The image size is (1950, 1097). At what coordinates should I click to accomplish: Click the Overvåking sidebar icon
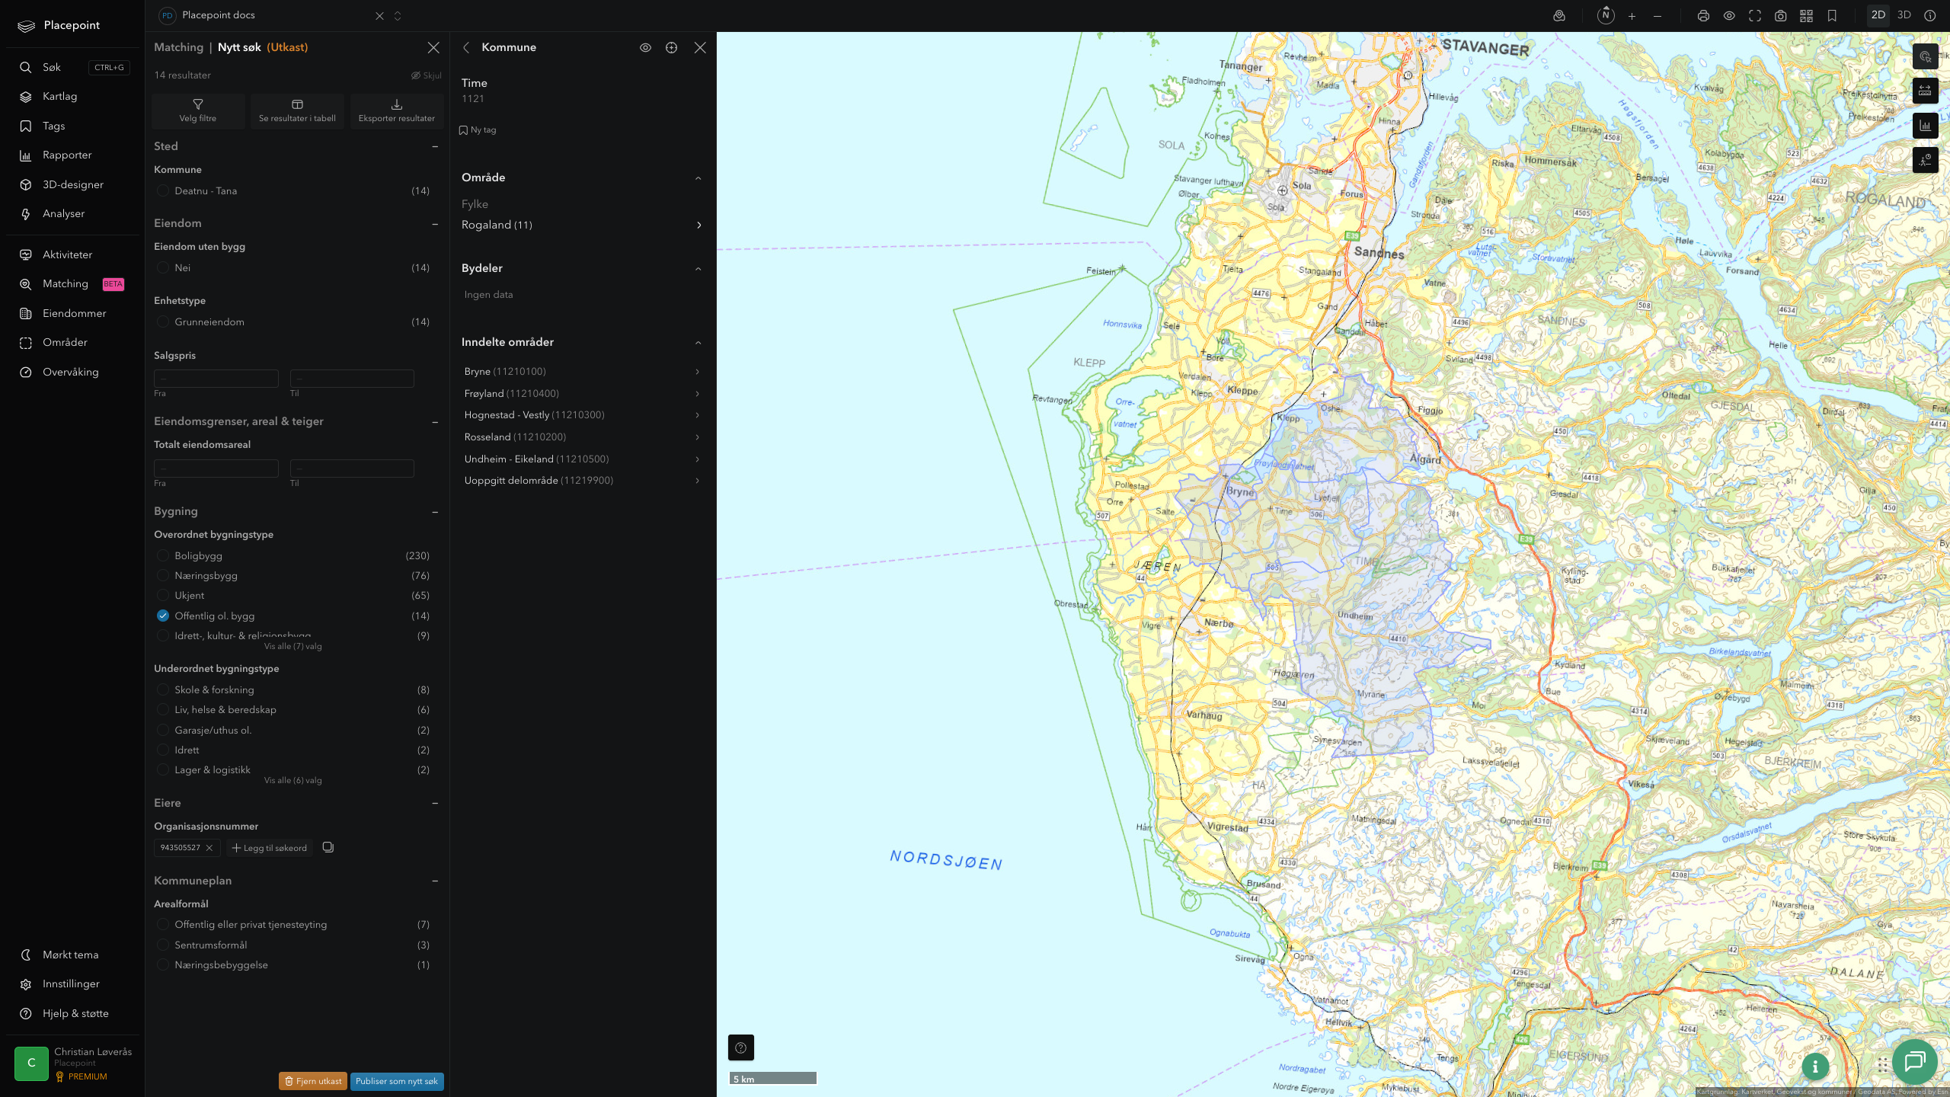coord(26,373)
